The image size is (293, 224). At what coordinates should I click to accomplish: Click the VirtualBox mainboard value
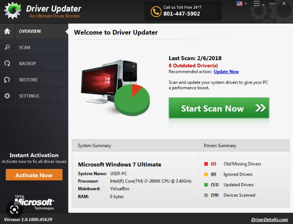point(120,189)
